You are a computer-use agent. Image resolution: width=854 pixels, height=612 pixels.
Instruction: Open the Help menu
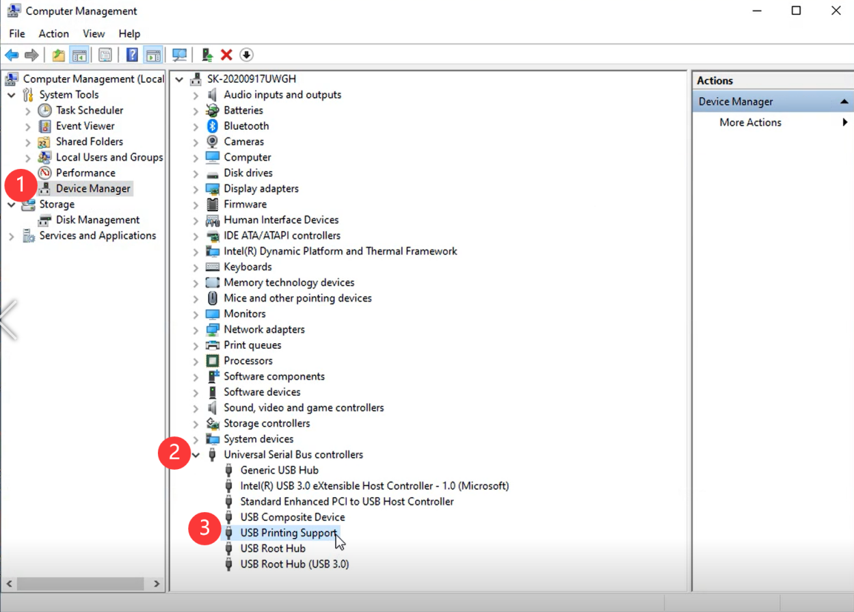point(129,34)
